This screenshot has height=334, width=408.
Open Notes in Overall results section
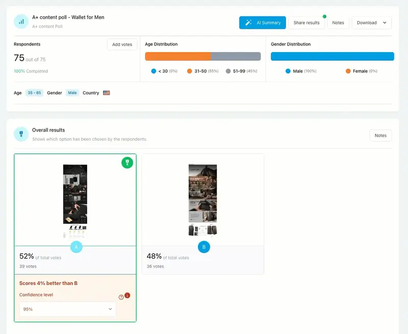380,136
